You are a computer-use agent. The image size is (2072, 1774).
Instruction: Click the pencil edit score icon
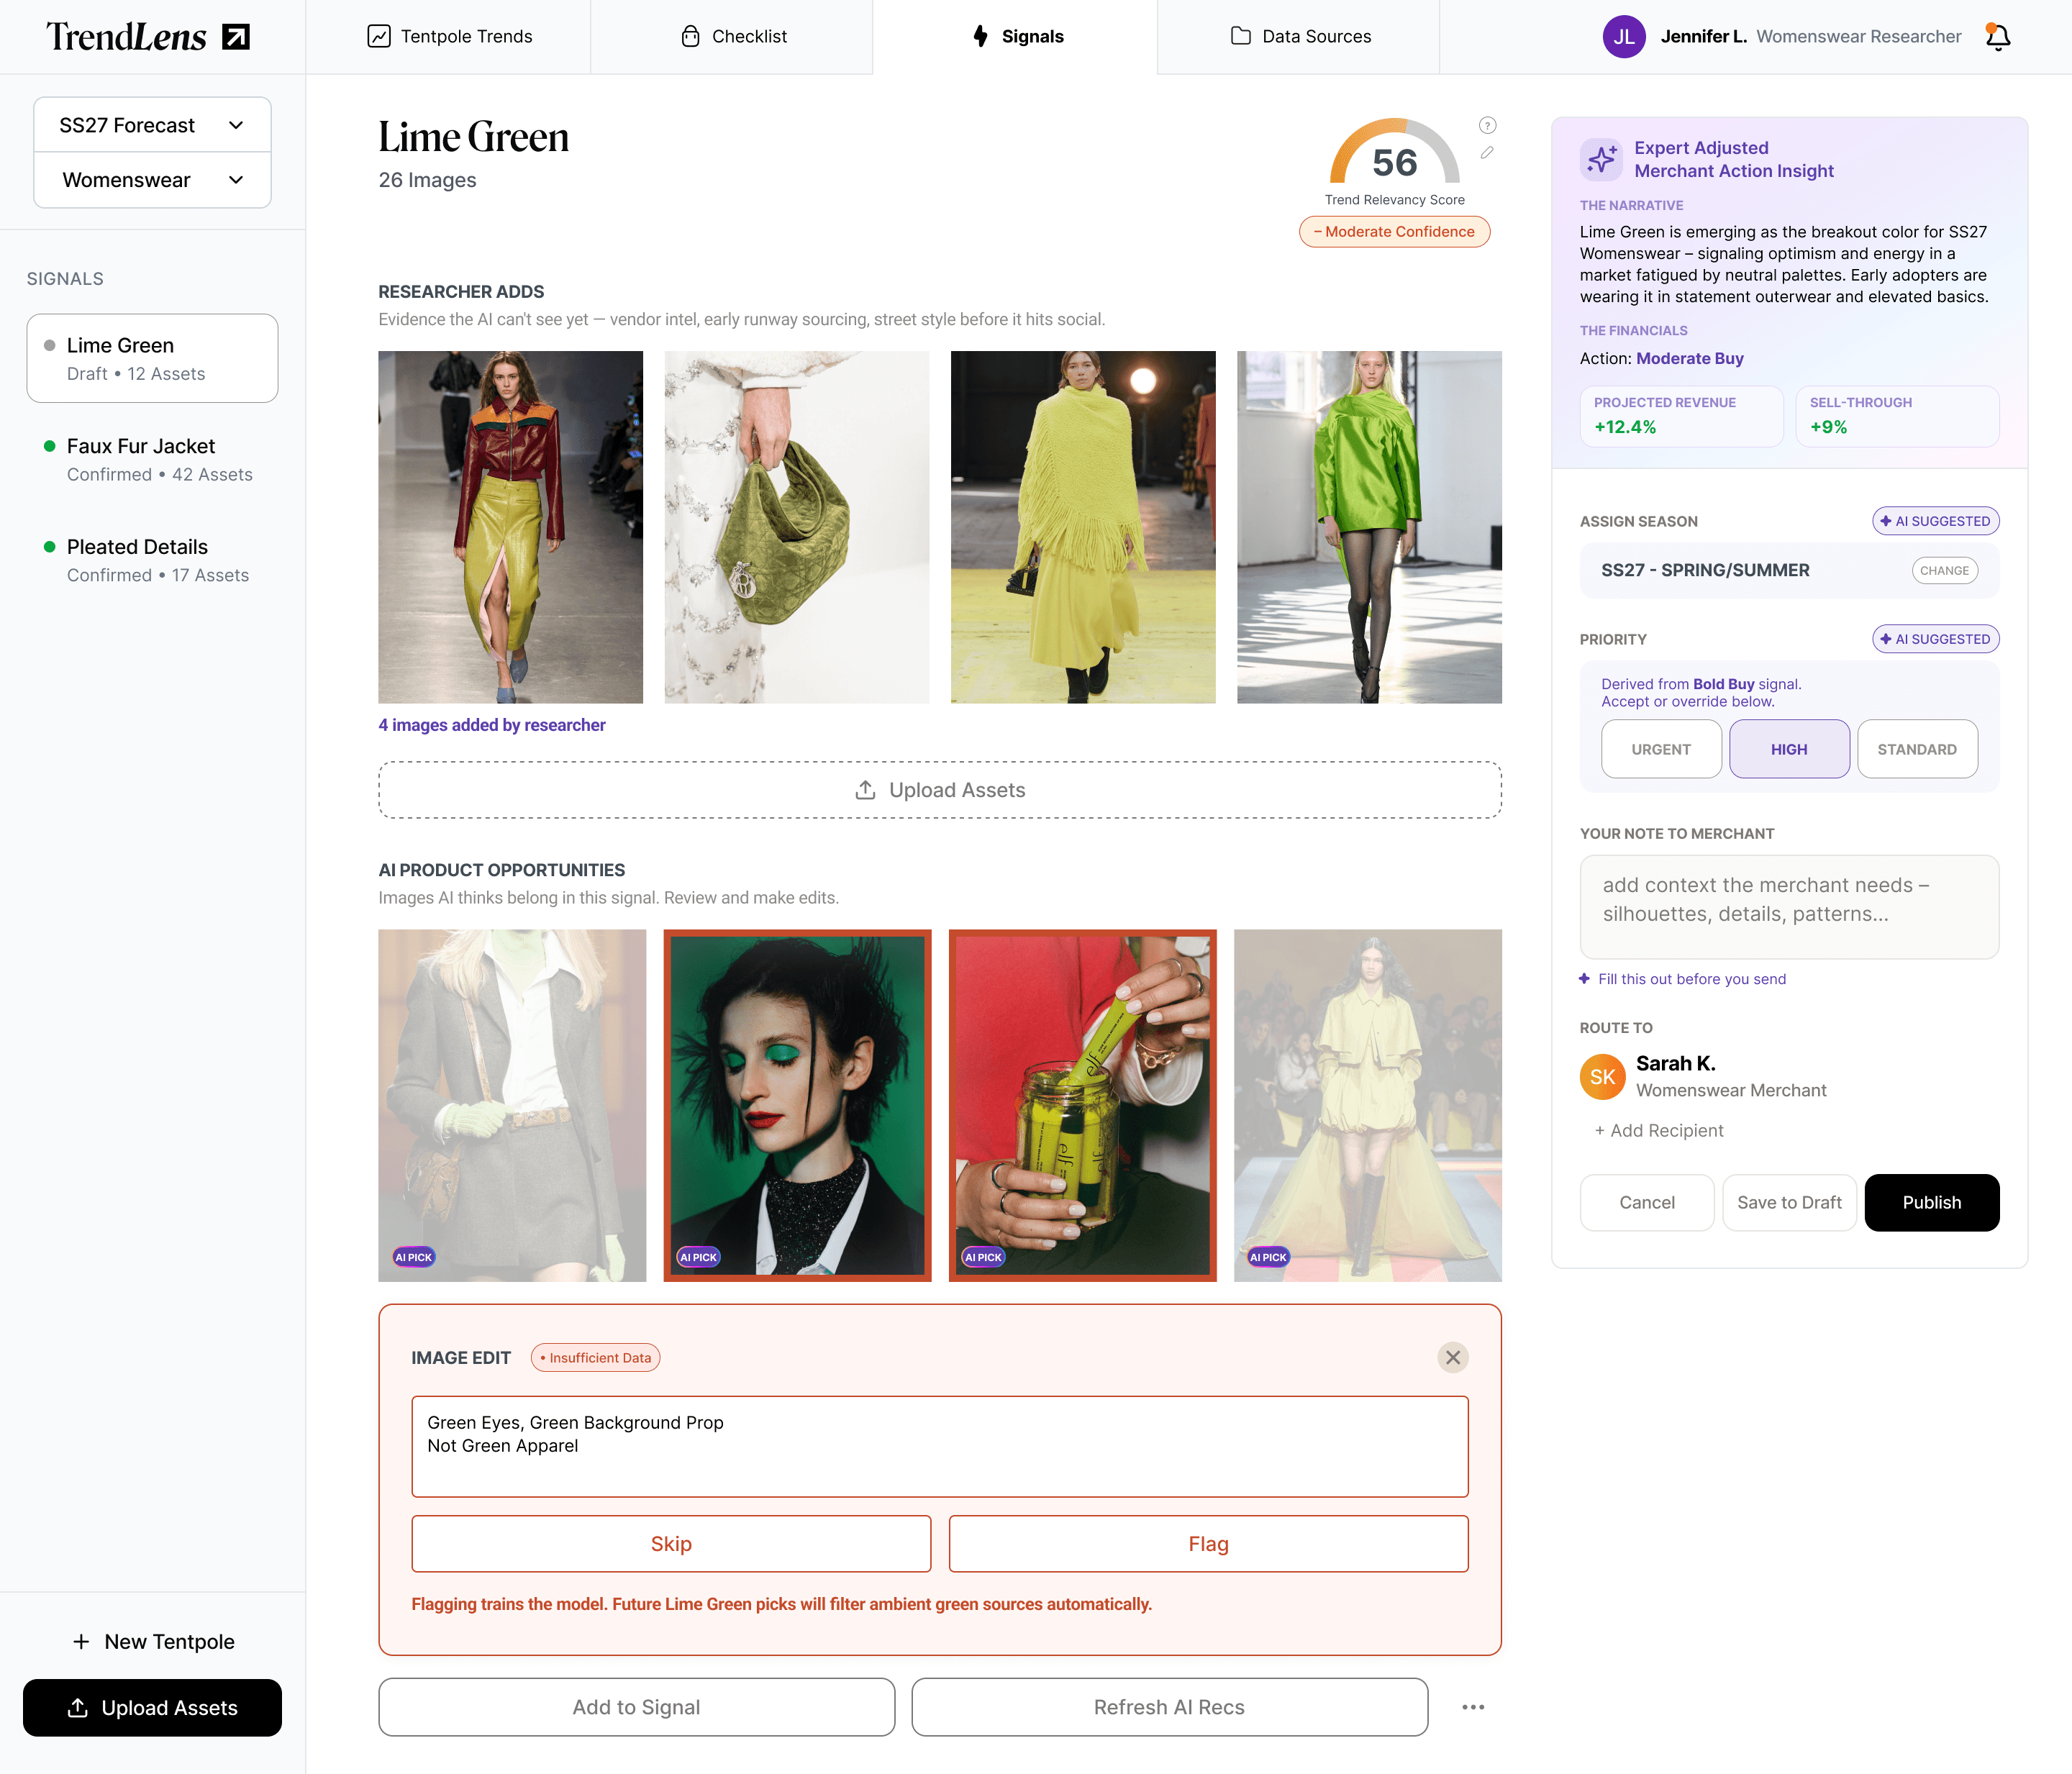pos(1487,153)
